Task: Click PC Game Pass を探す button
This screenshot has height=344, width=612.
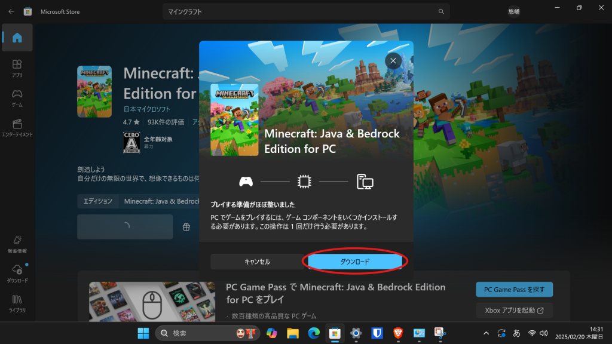Action: 514,290
